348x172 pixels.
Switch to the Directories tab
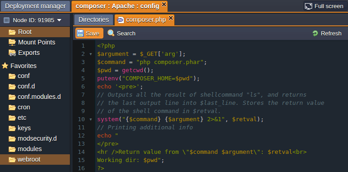click(x=93, y=20)
